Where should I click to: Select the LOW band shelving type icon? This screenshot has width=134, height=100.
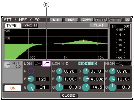click(38, 64)
